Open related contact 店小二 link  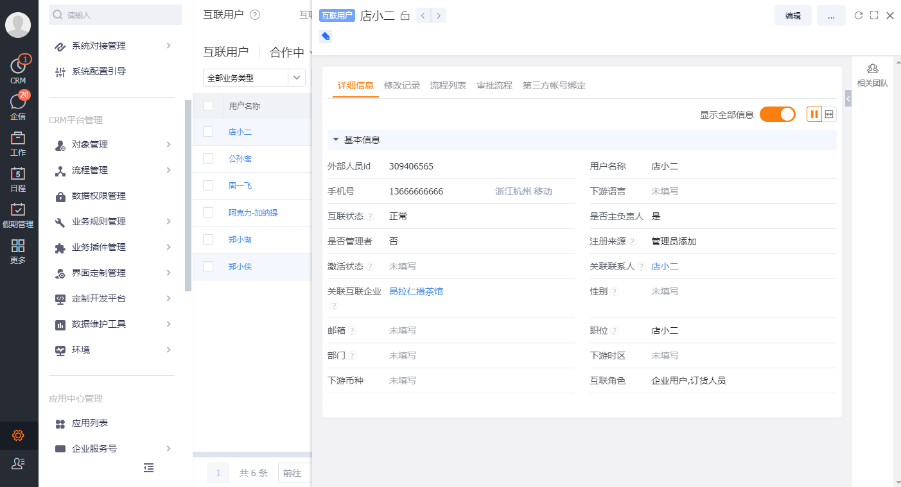click(665, 266)
